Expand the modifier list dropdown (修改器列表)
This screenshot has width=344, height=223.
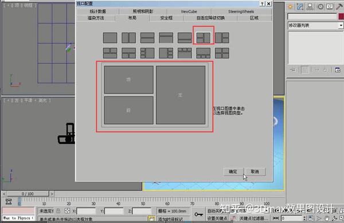pos(315,25)
